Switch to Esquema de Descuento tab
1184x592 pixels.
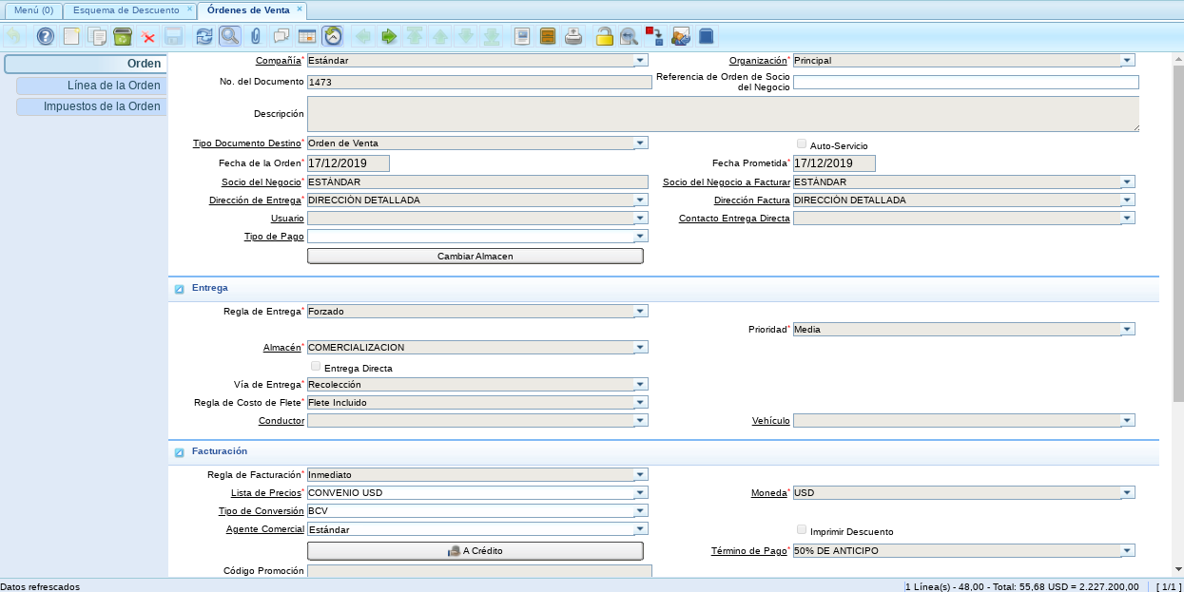(x=126, y=10)
